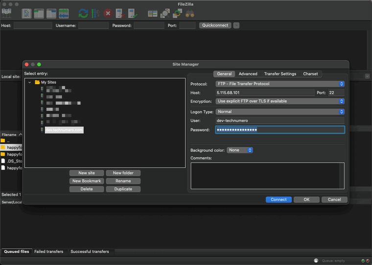Toggle synchronized browsing icon
Image resolution: width=372 pixels, height=265 pixels.
177,13
